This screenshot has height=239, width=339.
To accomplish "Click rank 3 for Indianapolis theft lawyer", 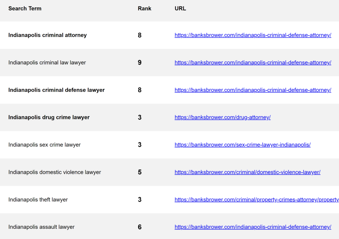I will pos(140,200).
